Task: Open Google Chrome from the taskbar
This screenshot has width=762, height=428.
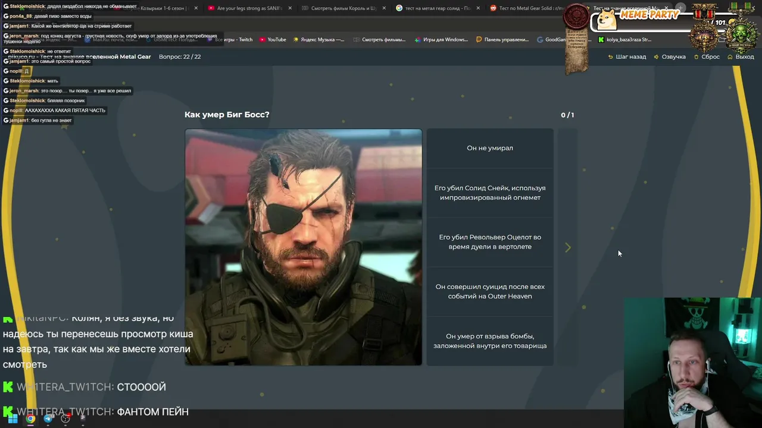Action: click(30, 418)
